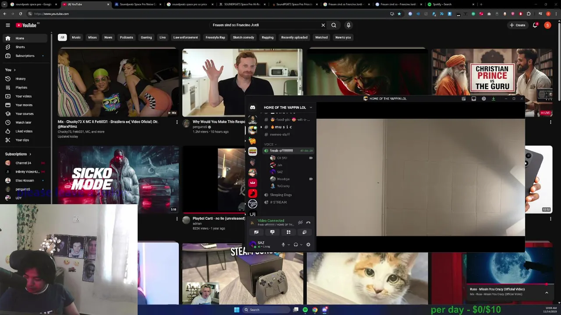Open the SICKO MODE video thumbnail
Screen dimensions: 561x315
click(x=118, y=179)
